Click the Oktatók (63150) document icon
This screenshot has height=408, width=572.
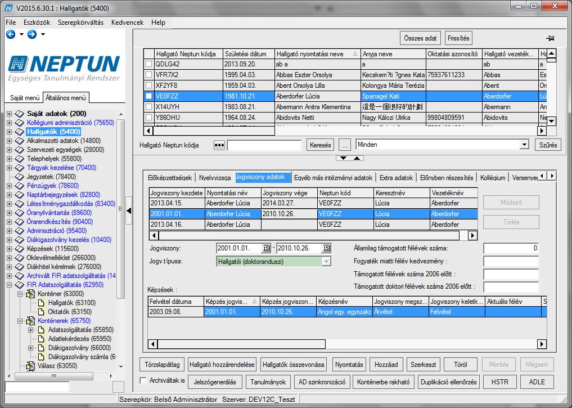point(42,312)
